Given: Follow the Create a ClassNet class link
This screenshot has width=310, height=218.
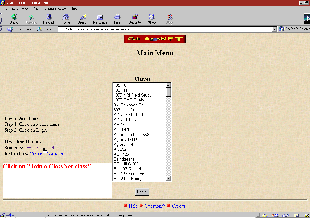Looking at the screenshot, I should point(52,153).
